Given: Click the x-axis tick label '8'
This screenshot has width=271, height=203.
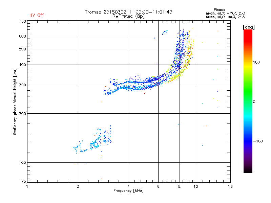Looking at the screenshot, I should click(x=180, y=186).
